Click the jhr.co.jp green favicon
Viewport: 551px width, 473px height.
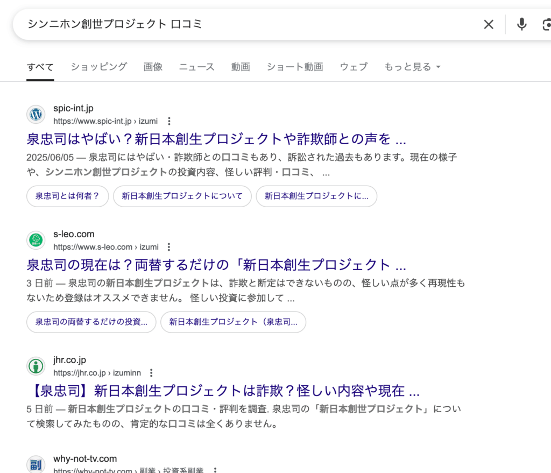(36, 366)
